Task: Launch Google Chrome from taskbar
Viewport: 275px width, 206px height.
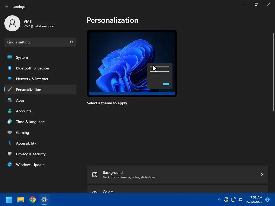Action: (x=32, y=200)
